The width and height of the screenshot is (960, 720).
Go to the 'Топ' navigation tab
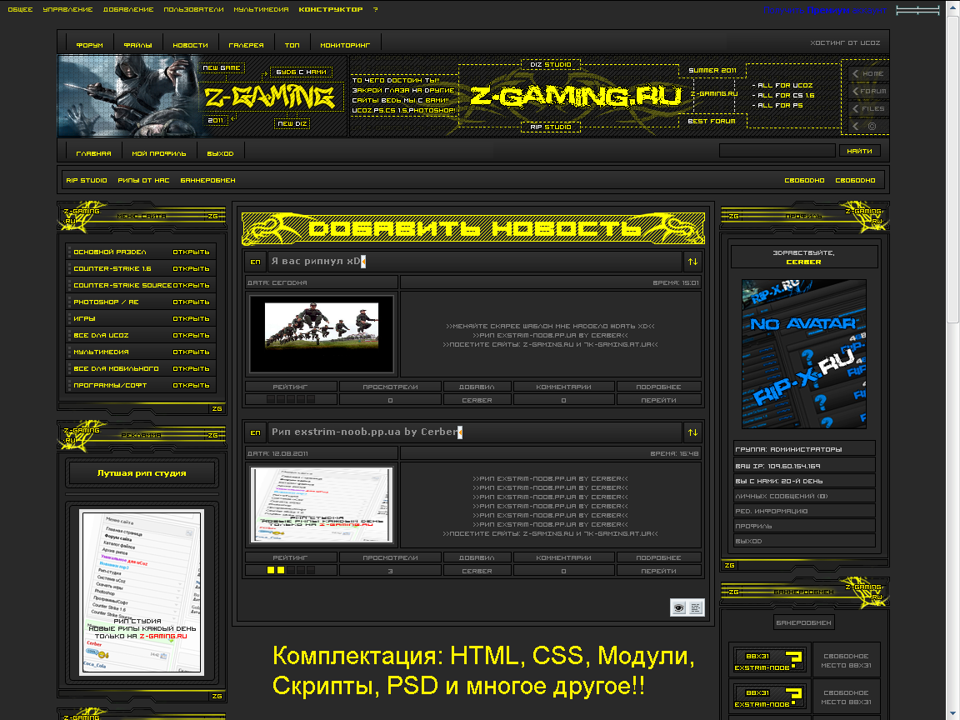(292, 45)
